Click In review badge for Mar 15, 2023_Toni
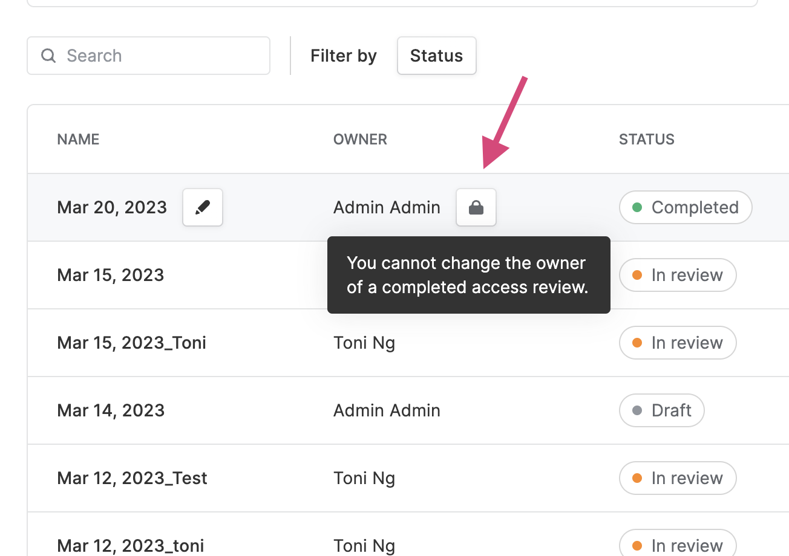This screenshot has height=556, width=789. (x=678, y=343)
